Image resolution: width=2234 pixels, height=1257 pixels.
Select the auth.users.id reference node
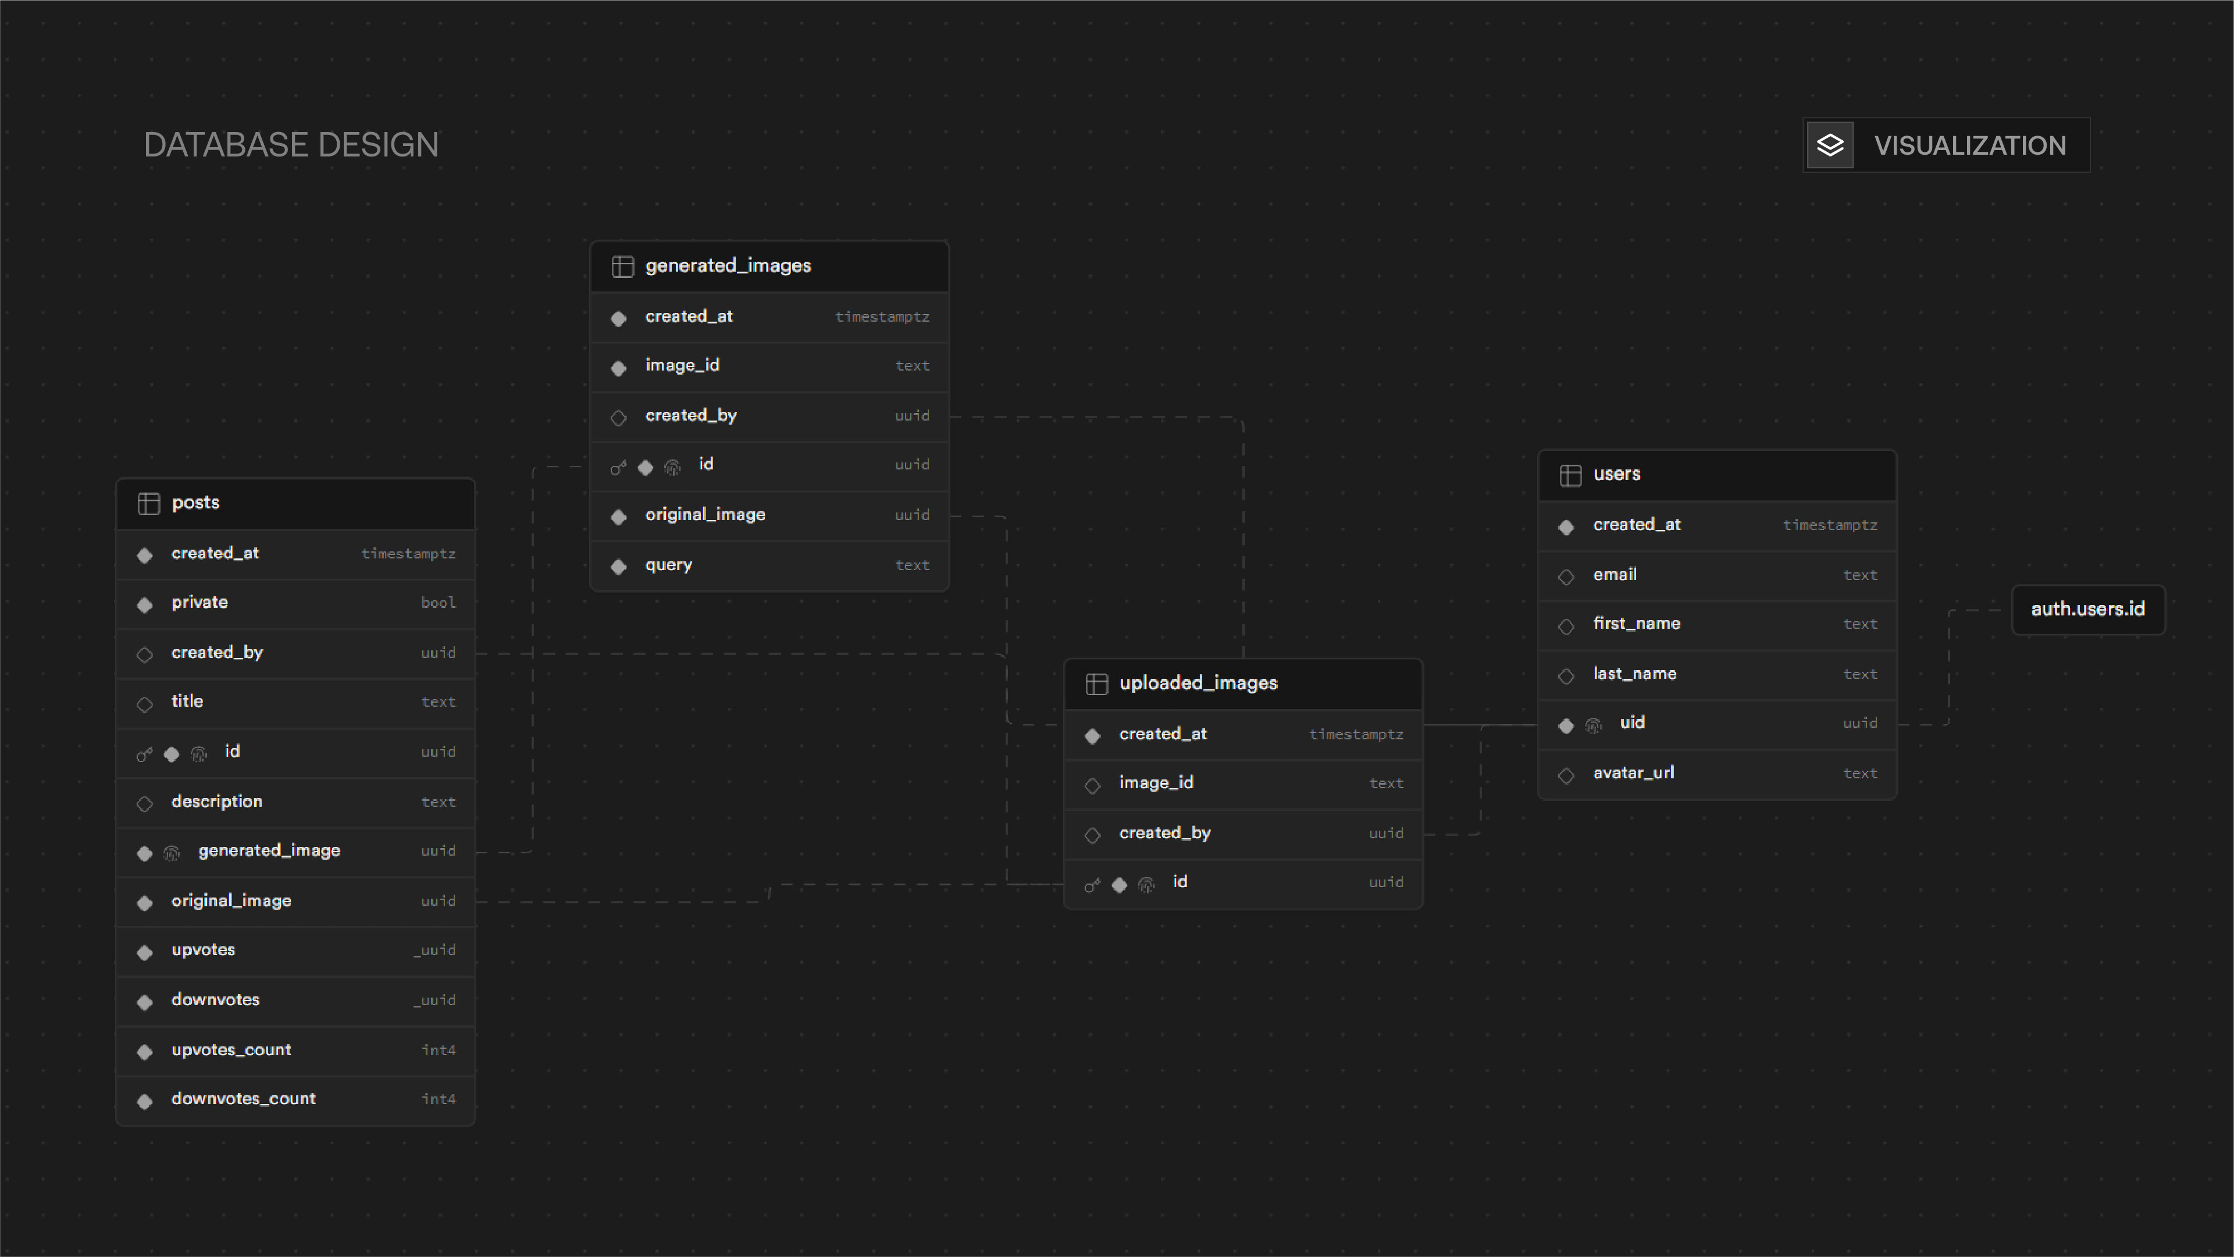coord(2087,610)
